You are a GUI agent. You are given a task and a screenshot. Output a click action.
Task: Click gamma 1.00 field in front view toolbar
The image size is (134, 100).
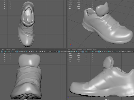coord(56,51)
